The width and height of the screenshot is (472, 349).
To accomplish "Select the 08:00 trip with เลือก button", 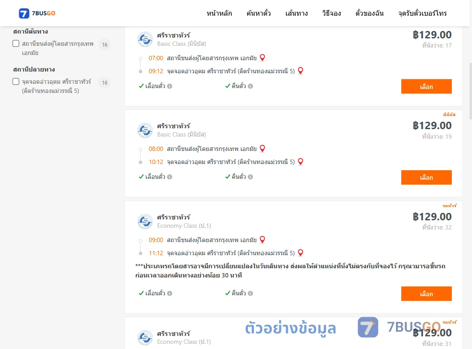I will [x=426, y=178].
